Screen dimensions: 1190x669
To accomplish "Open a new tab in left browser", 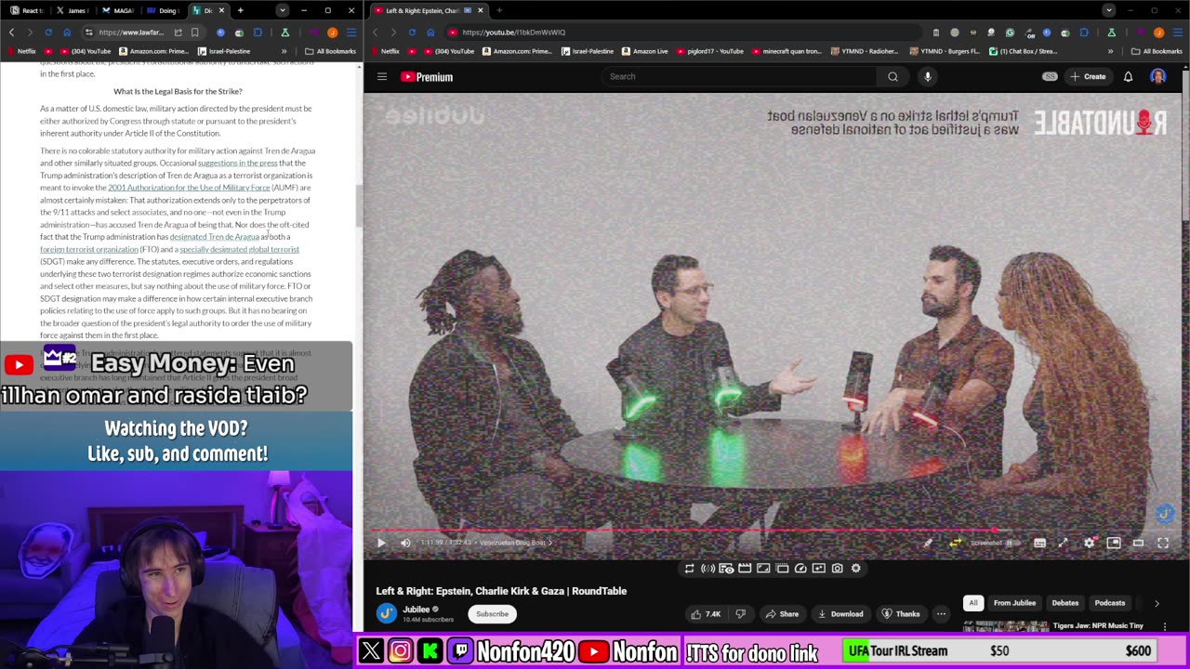I will click(240, 10).
